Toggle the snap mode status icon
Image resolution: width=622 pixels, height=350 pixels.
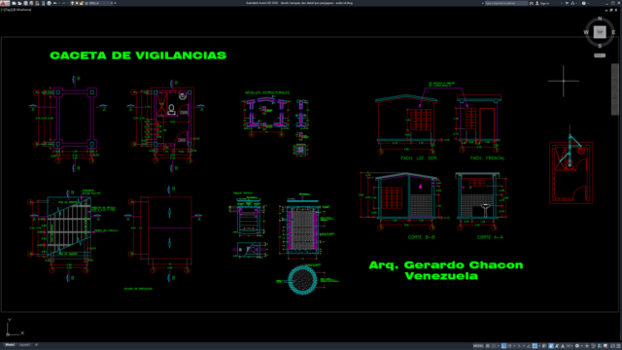(494, 346)
